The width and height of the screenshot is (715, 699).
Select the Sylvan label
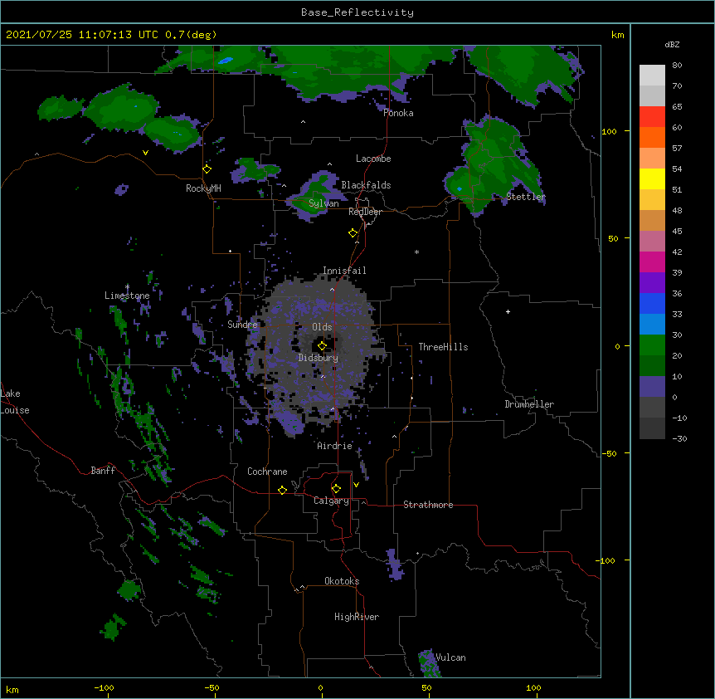(x=323, y=203)
